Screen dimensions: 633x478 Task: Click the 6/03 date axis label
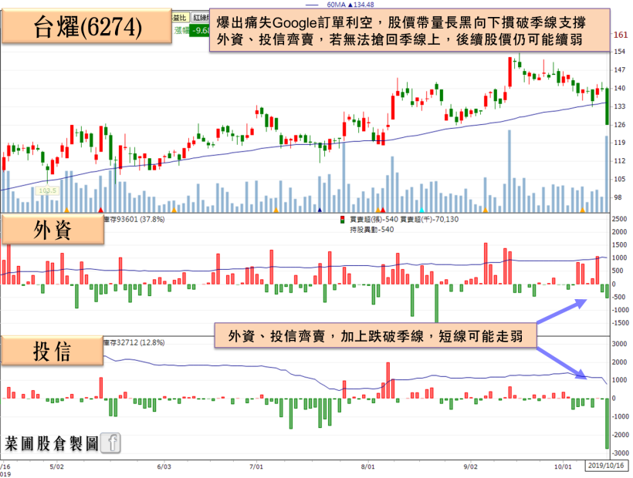[164, 466]
